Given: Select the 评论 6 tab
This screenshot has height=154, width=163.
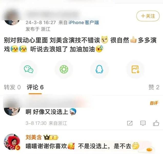Looking at the screenshot, I should (35, 87).
